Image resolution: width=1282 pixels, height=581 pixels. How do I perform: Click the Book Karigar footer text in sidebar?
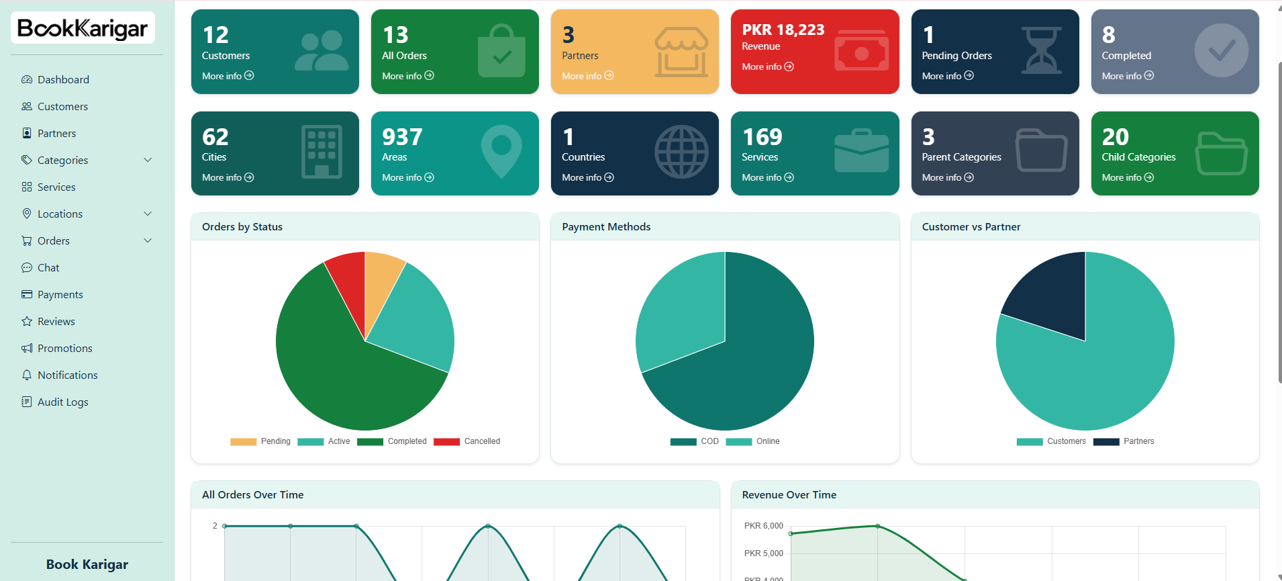coord(87,564)
